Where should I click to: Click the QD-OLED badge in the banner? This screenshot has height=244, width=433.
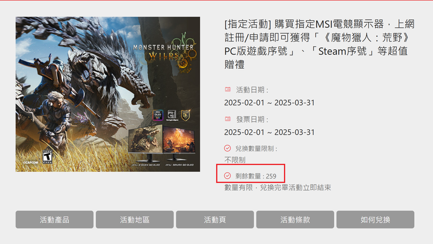158,115
